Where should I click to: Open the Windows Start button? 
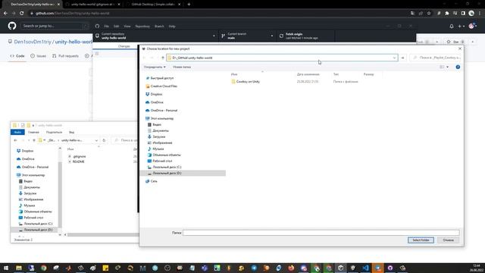tap(6, 268)
